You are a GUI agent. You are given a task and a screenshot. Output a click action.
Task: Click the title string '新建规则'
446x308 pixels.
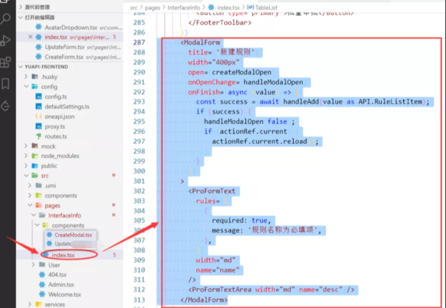coord(236,52)
